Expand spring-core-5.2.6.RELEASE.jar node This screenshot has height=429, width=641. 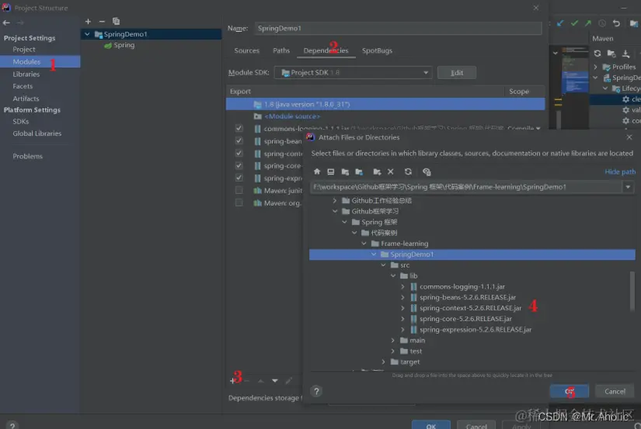click(x=403, y=318)
